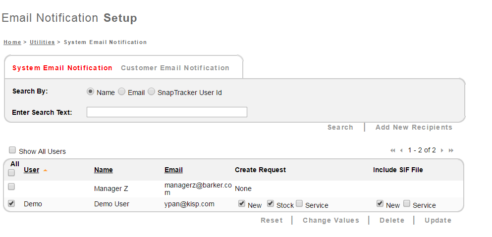This screenshot has height=237, width=492.
Task: Select the Email search radio button
Action: (121, 92)
